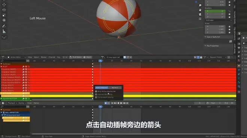247x138 pixels.
Task: Collapse the Space Switcher panel
Action: [x=205, y=37]
